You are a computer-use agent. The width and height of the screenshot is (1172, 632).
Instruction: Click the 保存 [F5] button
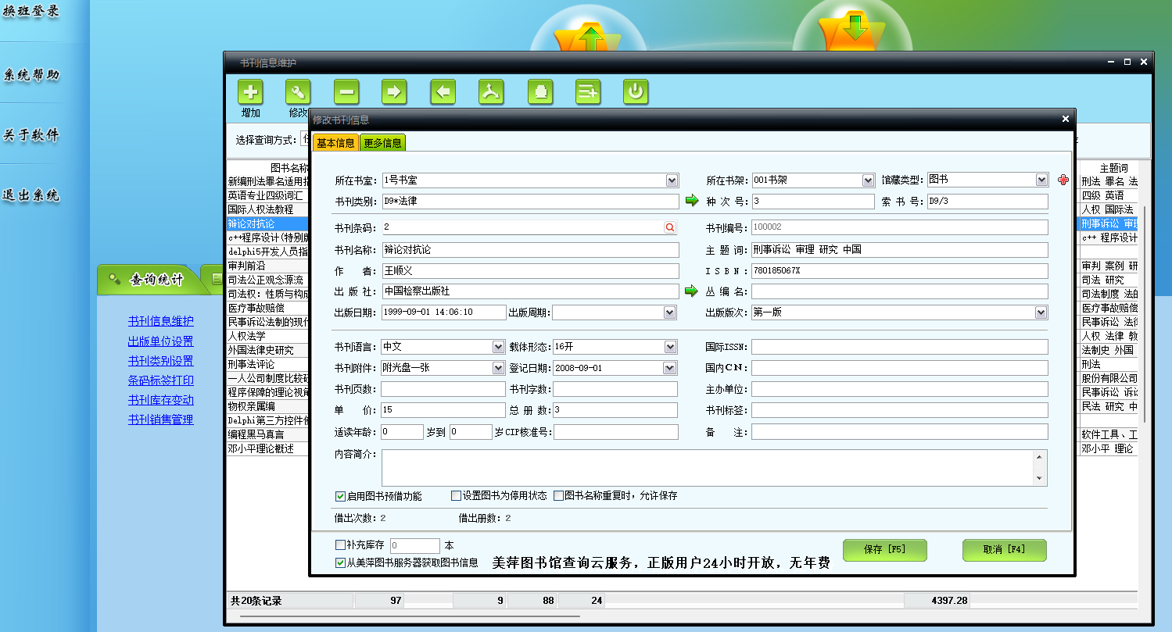[x=884, y=549]
